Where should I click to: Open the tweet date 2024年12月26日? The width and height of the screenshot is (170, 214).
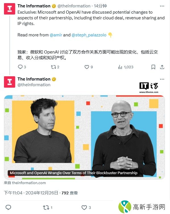tap(42, 193)
